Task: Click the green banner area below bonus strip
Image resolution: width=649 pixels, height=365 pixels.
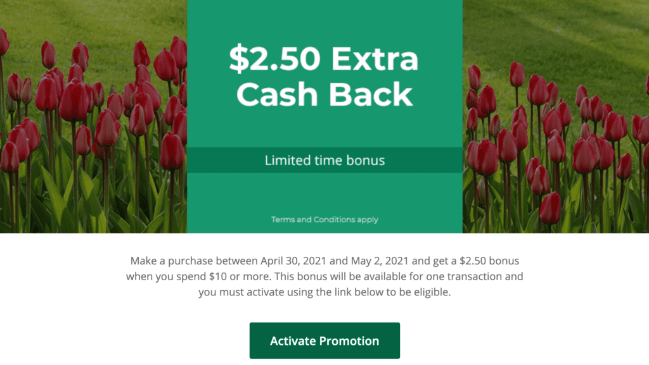Action: [x=324, y=193]
